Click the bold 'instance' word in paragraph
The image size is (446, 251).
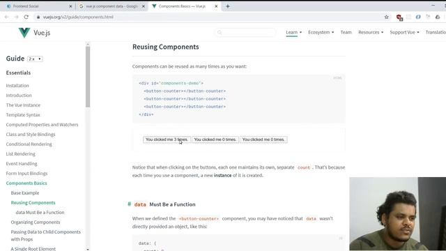coord(222,175)
